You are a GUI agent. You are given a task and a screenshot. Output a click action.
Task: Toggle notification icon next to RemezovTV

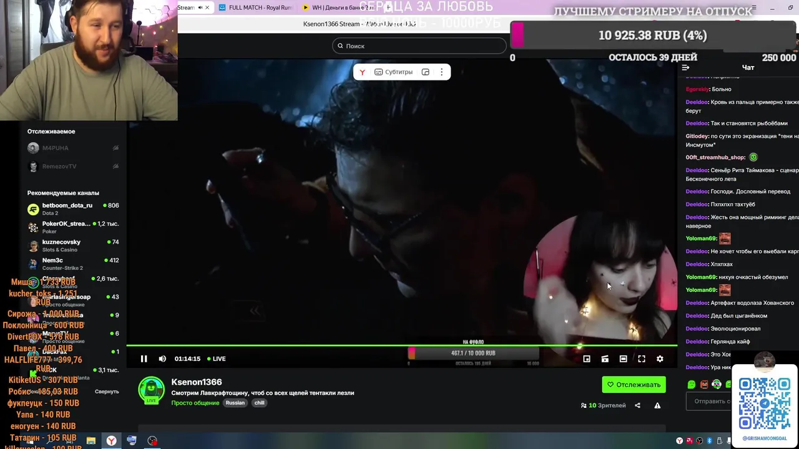click(x=115, y=167)
